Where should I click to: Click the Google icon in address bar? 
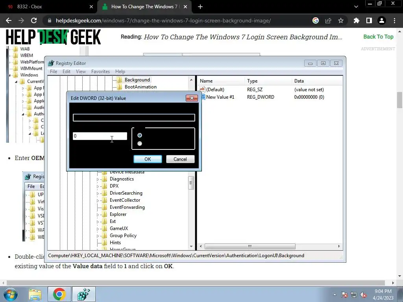tap(316, 20)
